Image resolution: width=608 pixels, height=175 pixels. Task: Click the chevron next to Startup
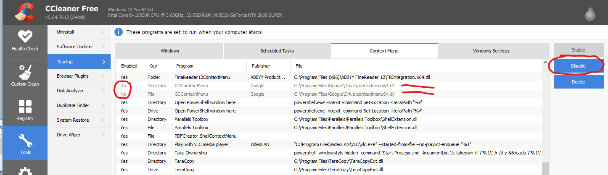(x=103, y=61)
